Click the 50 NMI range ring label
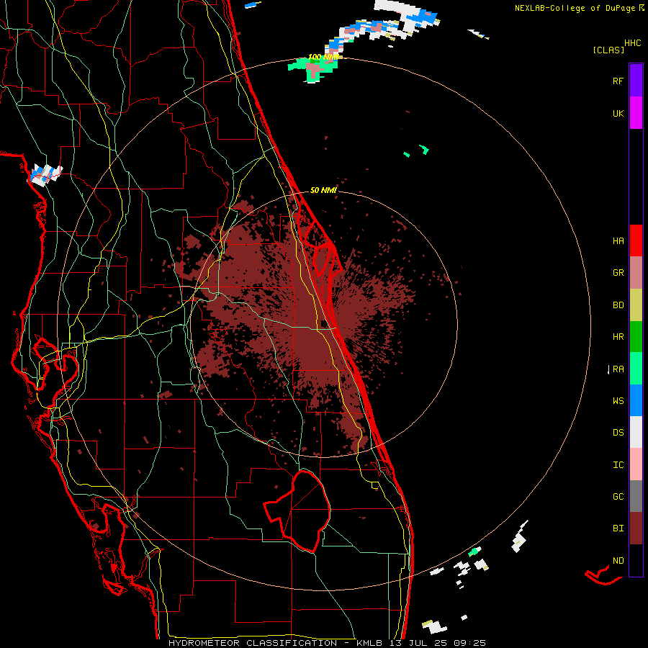Image resolution: width=648 pixels, height=648 pixels. point(323,191)
